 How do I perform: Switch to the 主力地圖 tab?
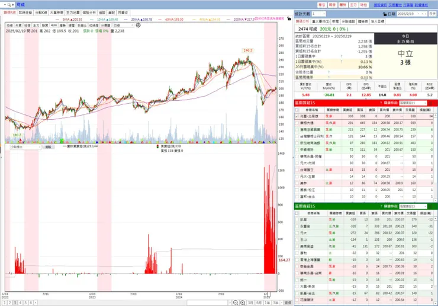point(73,12)
